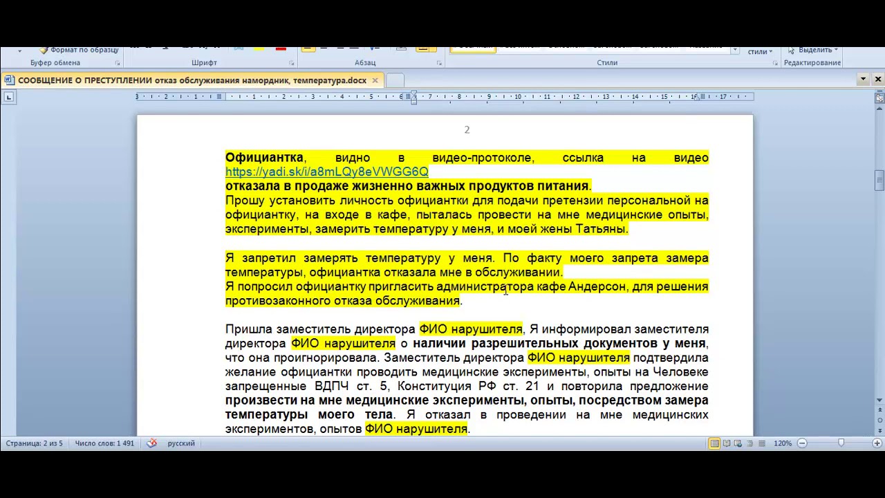Open the Font group dialog launcher

[x=292, y=63]
